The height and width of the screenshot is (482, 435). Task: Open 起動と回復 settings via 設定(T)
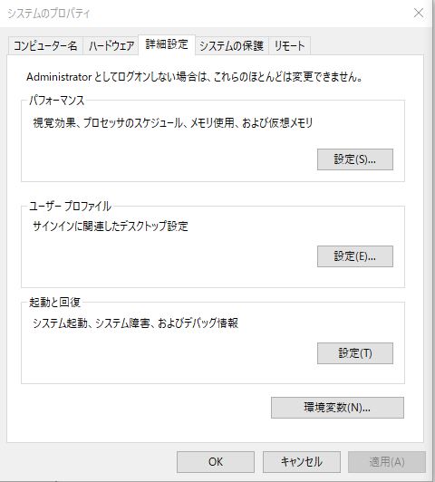355,353
